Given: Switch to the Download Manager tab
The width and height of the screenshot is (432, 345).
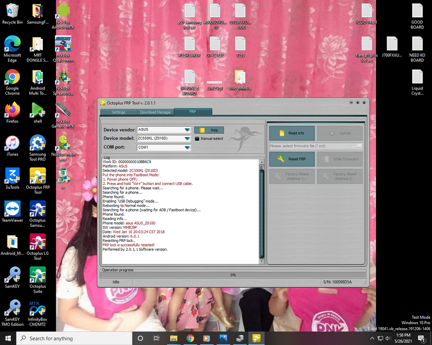Looking at the screenshot, I should click(x=156, y=112).
